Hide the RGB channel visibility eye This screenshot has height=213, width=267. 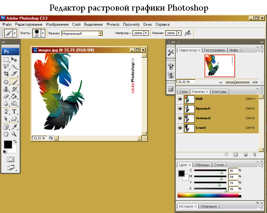pyautogui.click(x=180, y=99)
